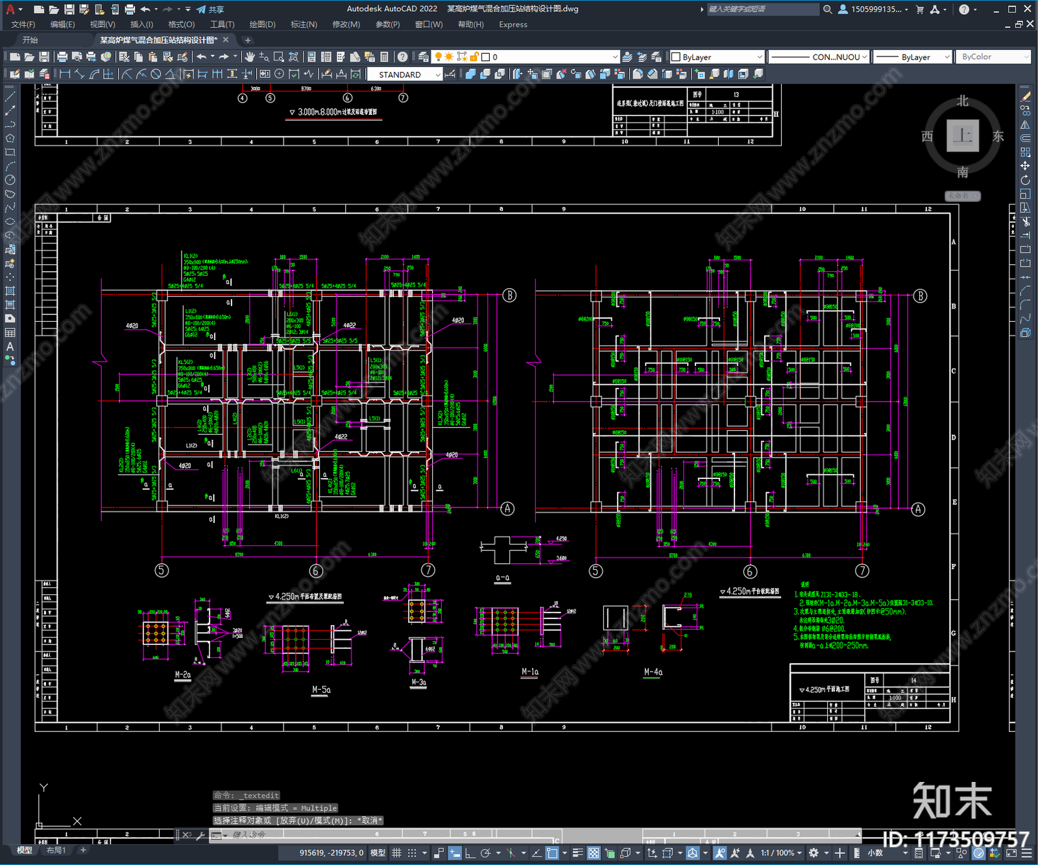Select the Linear dimension tool

[65, 74]
